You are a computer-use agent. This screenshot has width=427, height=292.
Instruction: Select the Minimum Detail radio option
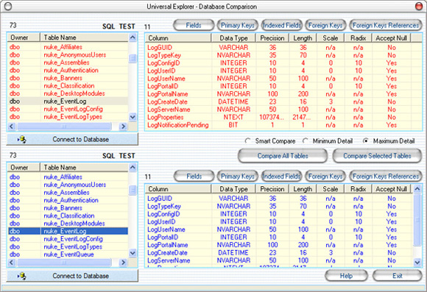[x=306, y=141]
